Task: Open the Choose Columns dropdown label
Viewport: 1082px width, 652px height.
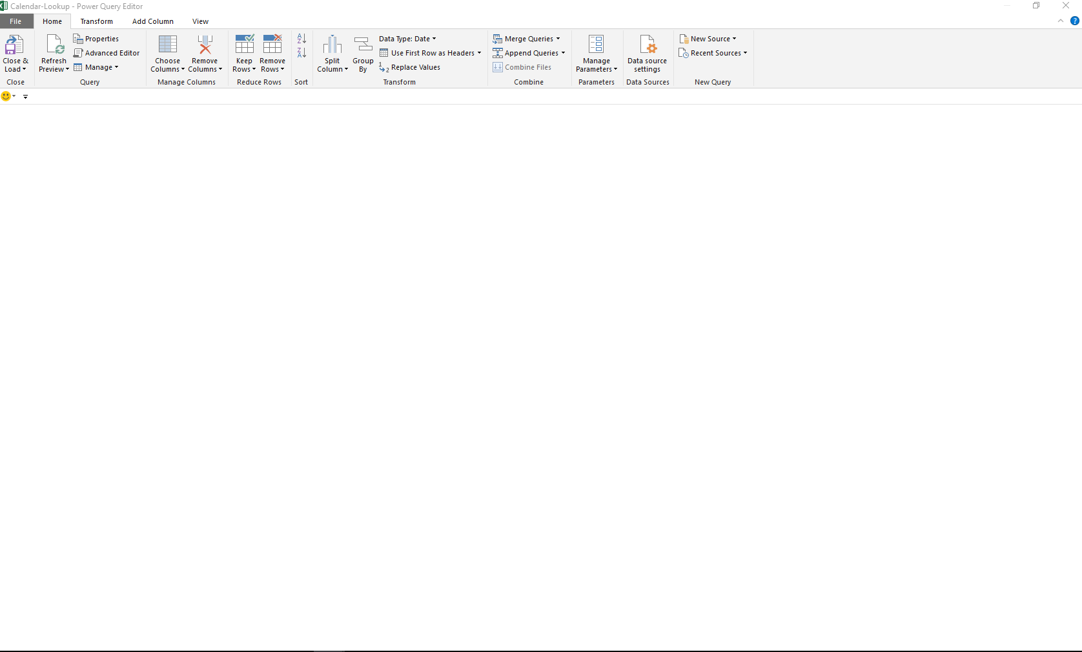Action: (168, 65)
